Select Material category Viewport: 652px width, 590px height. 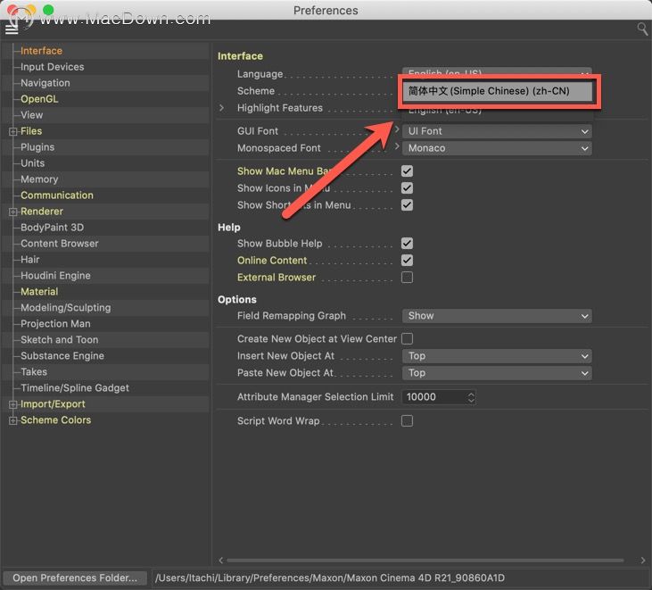click(39, 292)
